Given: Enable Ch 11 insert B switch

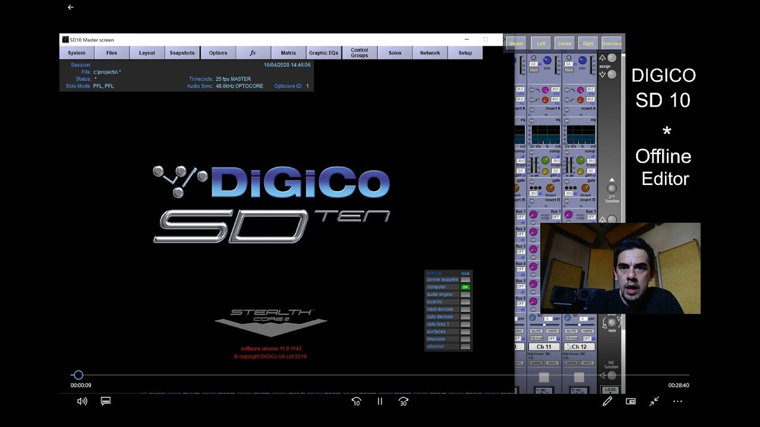Looking at the screenshot, I should pos(531,201).
